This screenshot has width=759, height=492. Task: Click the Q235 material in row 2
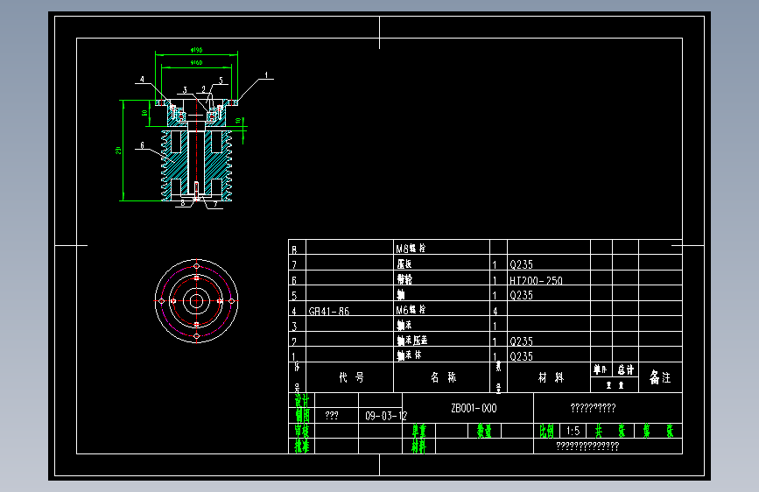(521, 341)
